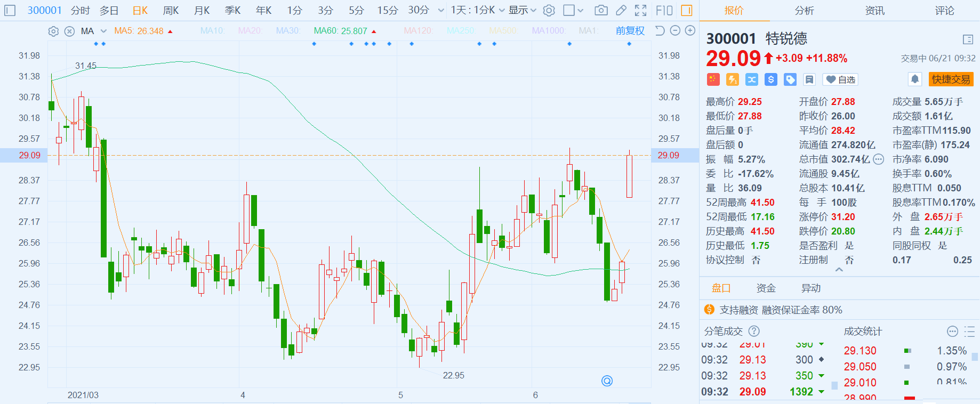Click 前复权 adjustment link

click(630, 31)
